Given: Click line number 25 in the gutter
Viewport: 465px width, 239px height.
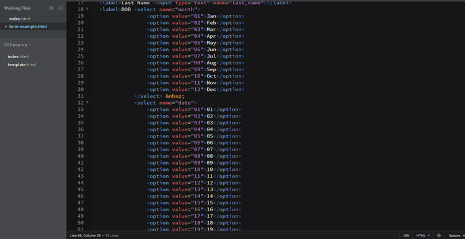Looking at the screenshot, I should (80, 56).
